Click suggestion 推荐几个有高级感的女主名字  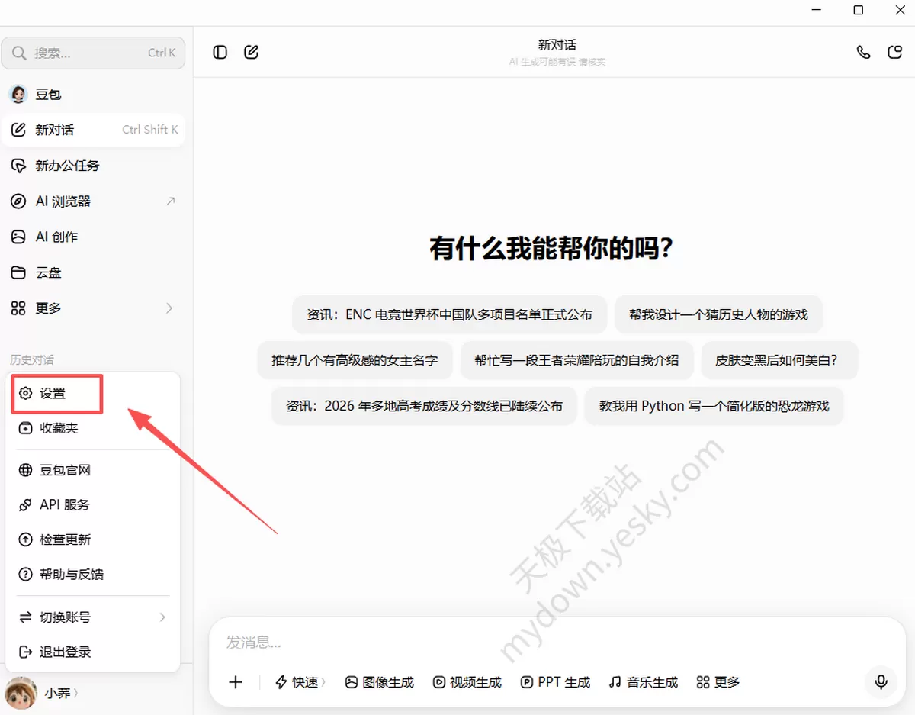pos(355,360)
